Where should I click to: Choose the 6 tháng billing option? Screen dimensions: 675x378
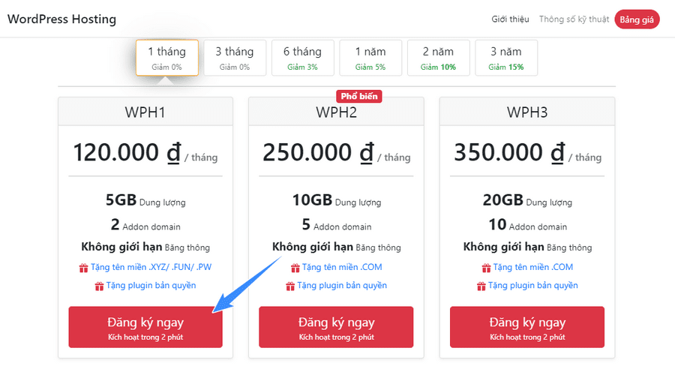tap(302, 58)
